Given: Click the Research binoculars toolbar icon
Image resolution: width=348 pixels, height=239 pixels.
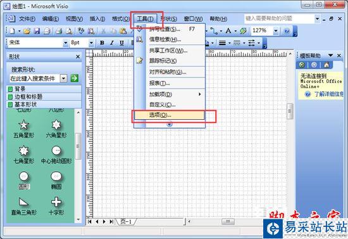Looking at the screenshot, I should (x=91, y=31).
